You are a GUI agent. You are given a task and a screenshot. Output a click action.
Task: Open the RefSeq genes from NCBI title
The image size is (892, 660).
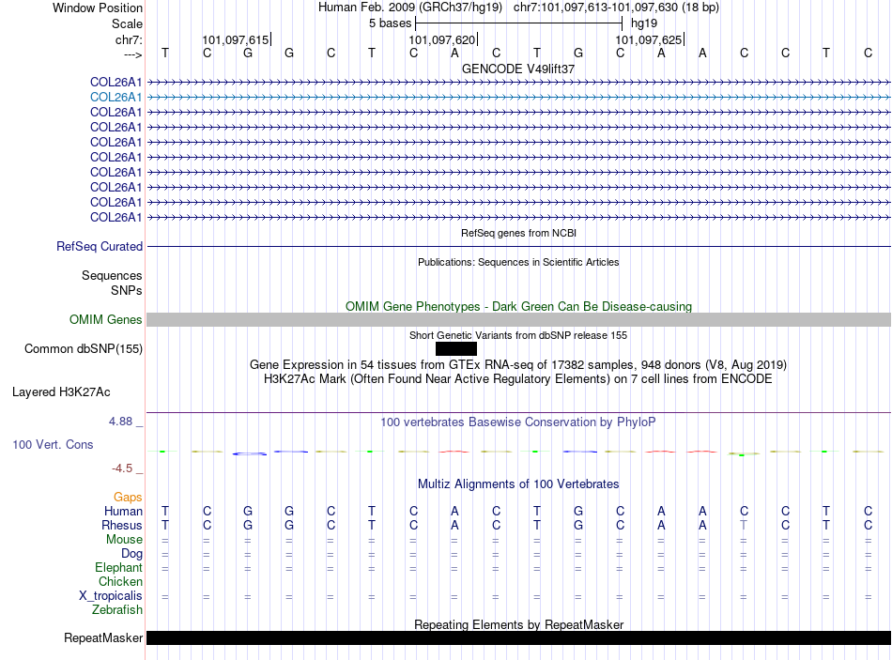click(518, 233)
